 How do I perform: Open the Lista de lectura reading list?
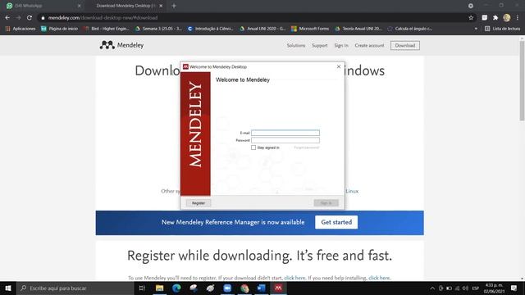tap(503, 29)
